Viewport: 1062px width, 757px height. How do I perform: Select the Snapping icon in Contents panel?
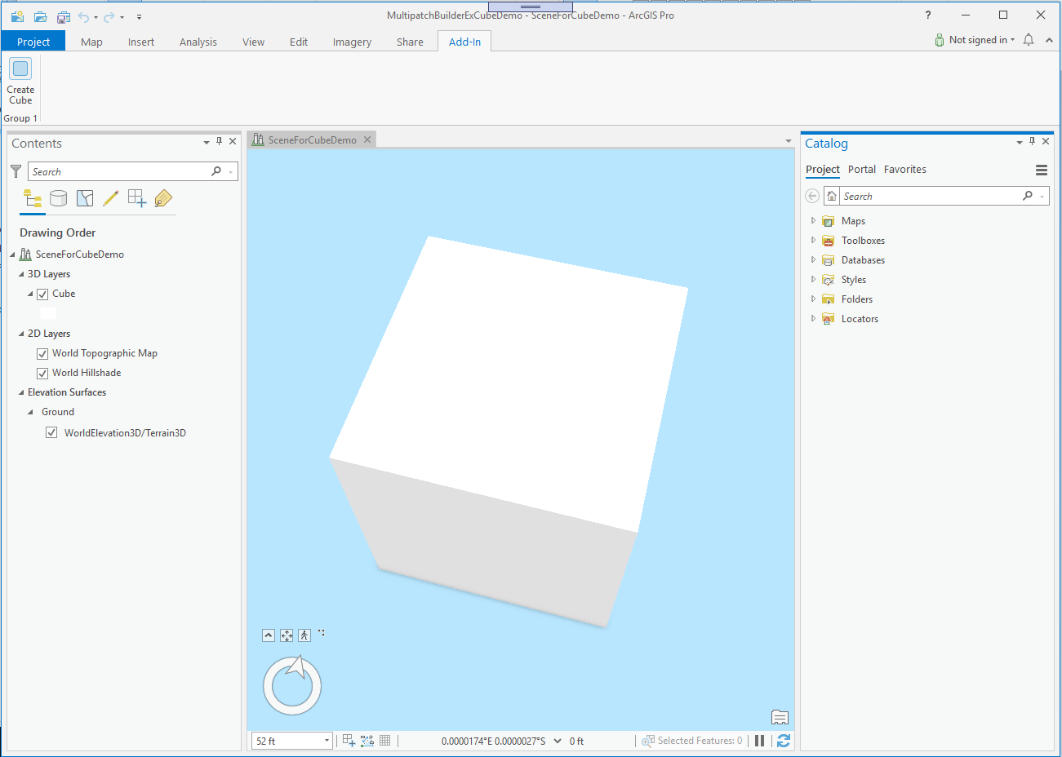(136, 197)
